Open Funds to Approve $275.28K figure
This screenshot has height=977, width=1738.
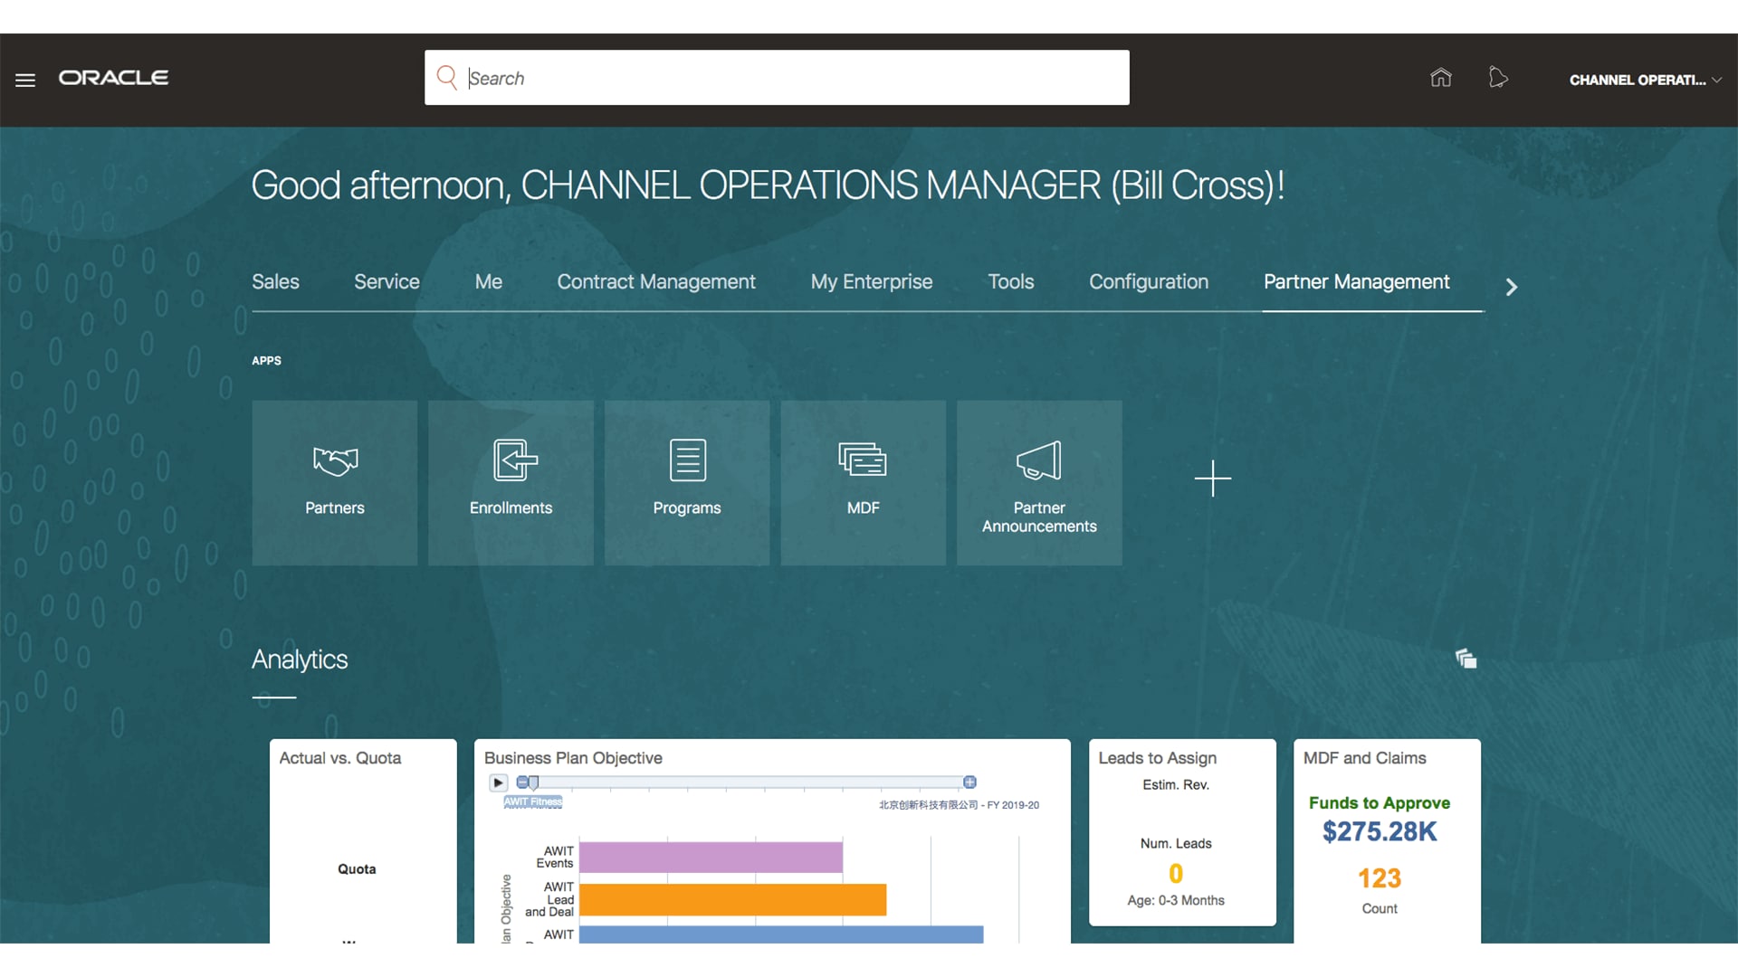[x=1379, y=831]
